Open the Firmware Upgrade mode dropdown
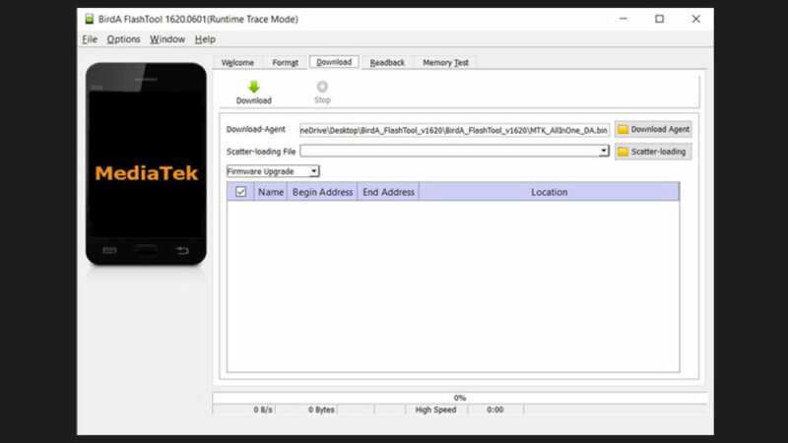 (x=273, y=171)
